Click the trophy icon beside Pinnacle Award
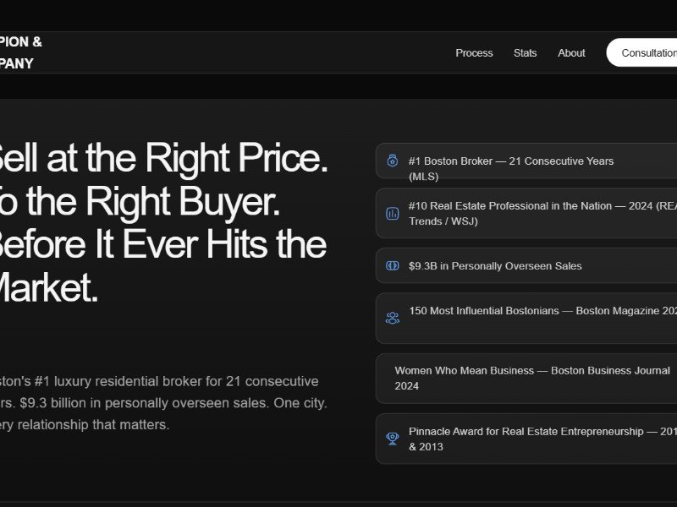Viewport: 677px width, 507px height. point(393,439)
